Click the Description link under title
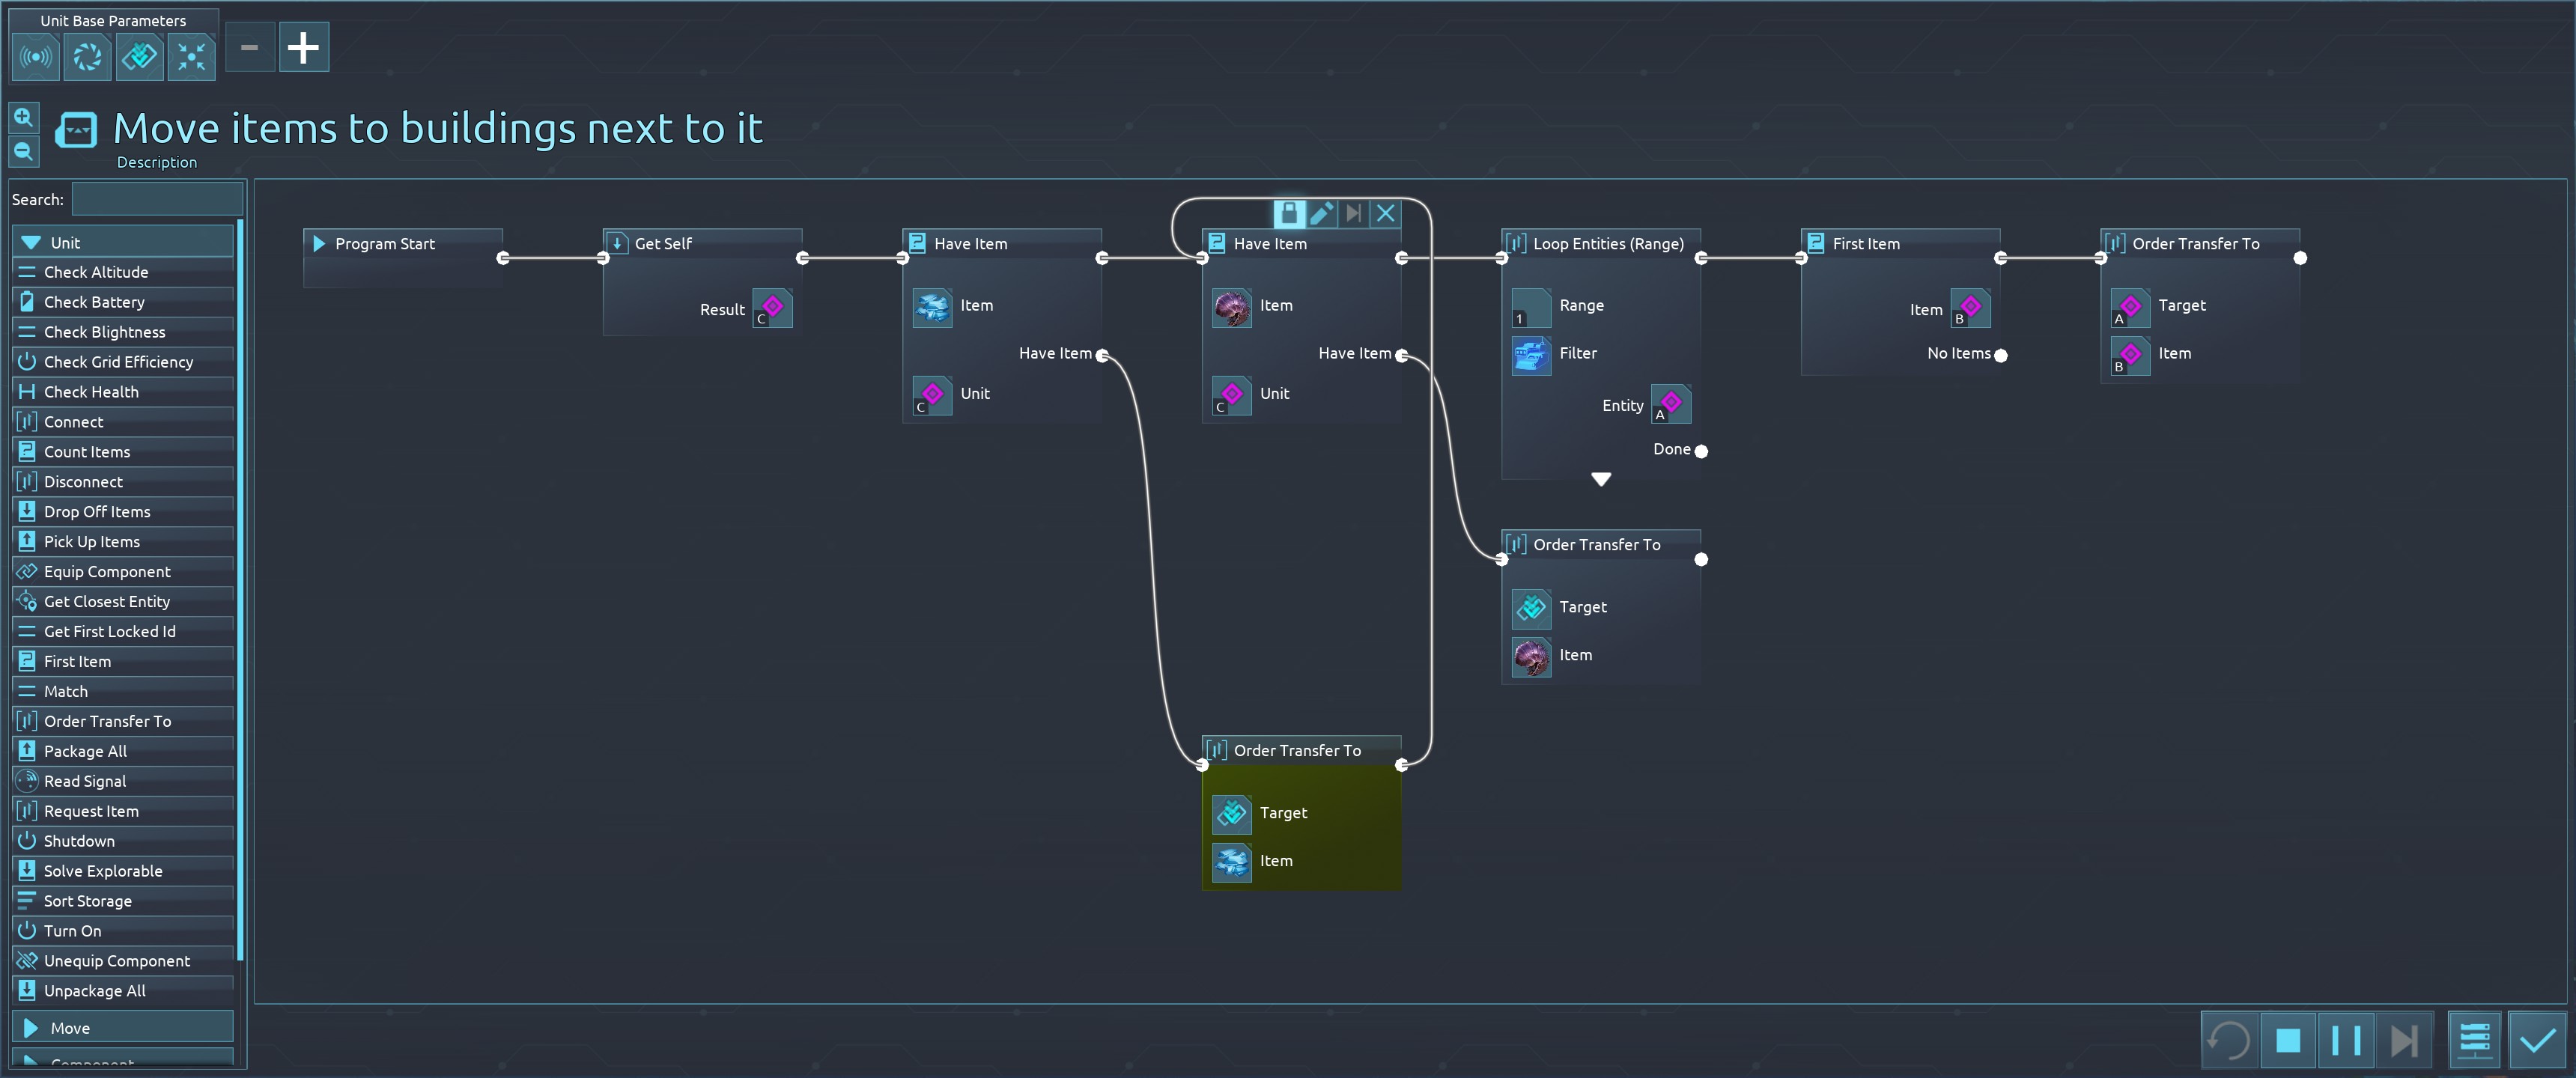Viewport: 2576px width, 1078px height. (156, 162)
